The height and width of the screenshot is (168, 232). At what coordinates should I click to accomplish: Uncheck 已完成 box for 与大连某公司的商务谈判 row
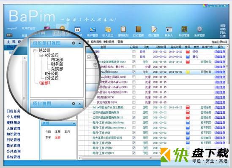[134, 138]
